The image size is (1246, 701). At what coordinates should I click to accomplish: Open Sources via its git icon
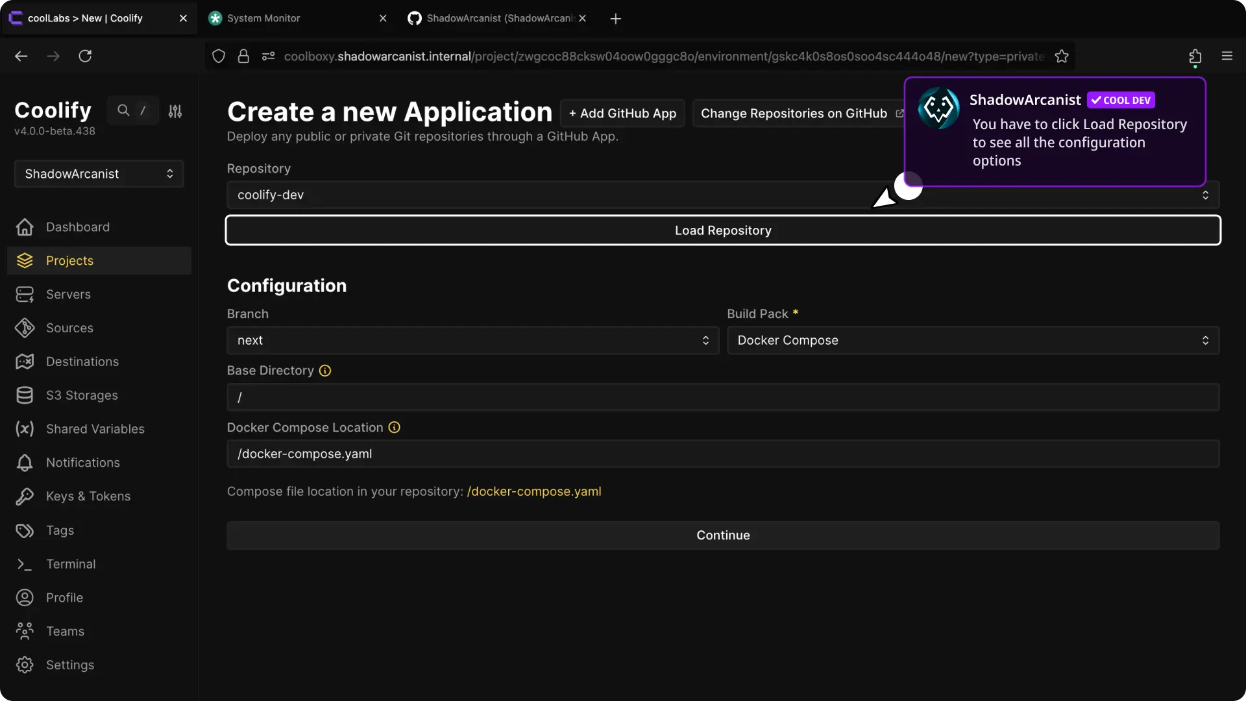tap(25, 328)
